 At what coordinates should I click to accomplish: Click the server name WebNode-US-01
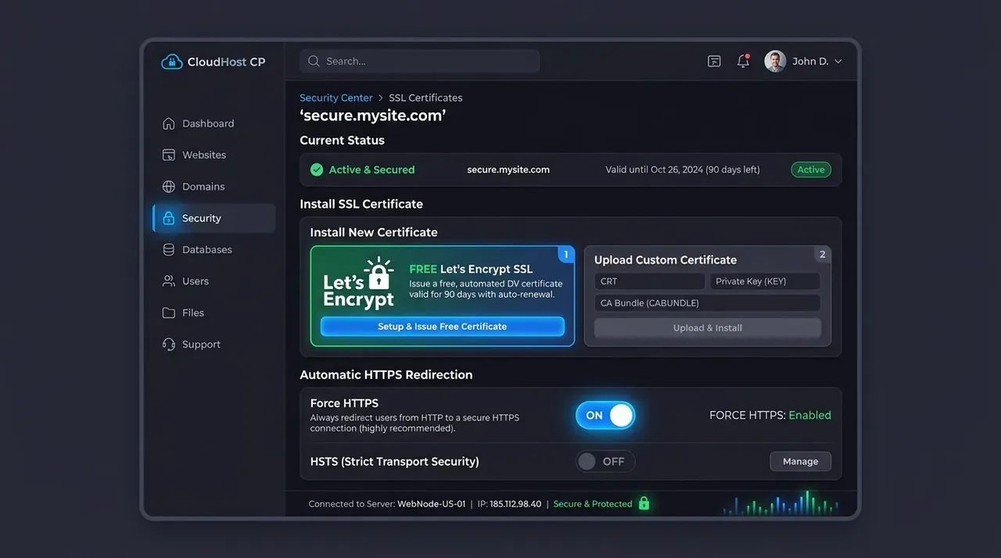(x=432, y=504)
